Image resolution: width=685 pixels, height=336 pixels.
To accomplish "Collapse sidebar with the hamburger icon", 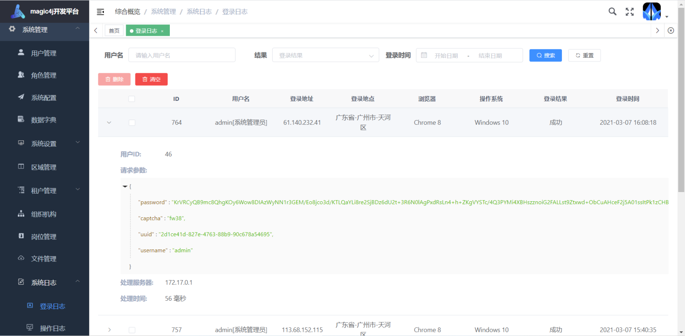I will pyautogui.click(x=101, y=12).
